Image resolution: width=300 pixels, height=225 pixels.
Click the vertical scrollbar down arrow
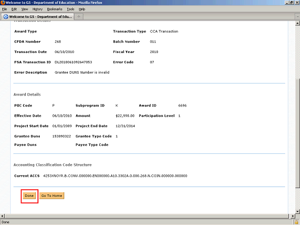297,211
